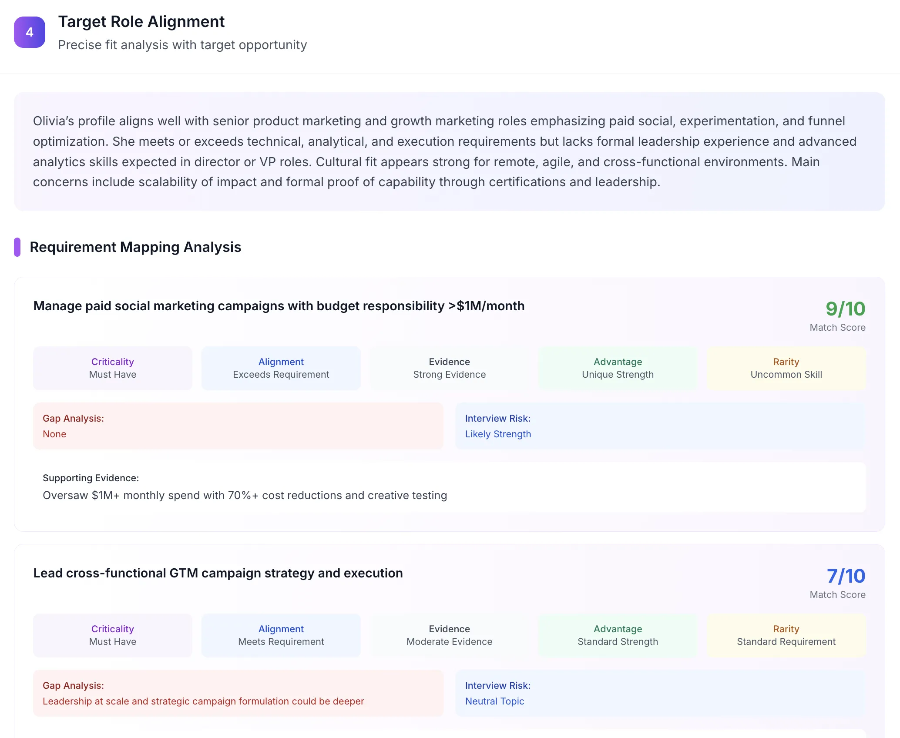Click 'Leadership at scale' gap analysis box
The height and width of the screenshot is (738, 900).
click(x=238, y=693)
